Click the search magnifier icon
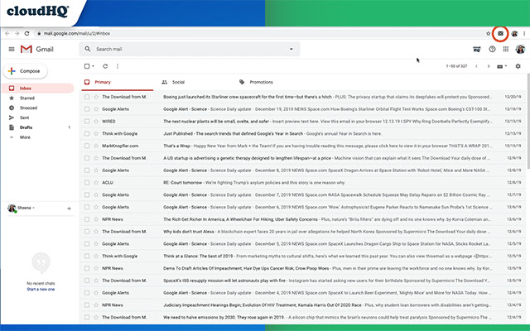The width and height of the screenshot is (530, 331). click(88, 50)
